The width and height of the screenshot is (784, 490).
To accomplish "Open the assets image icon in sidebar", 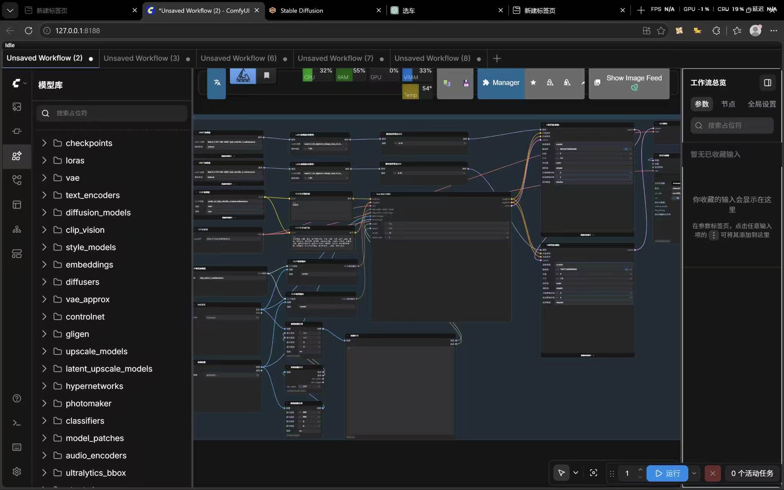I will [17, 107].
